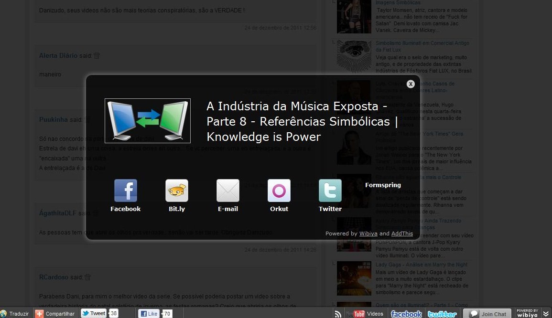552x318 pixels.
Task: Open Lady Gaga Marry the Night article
Action: [422, 265]
